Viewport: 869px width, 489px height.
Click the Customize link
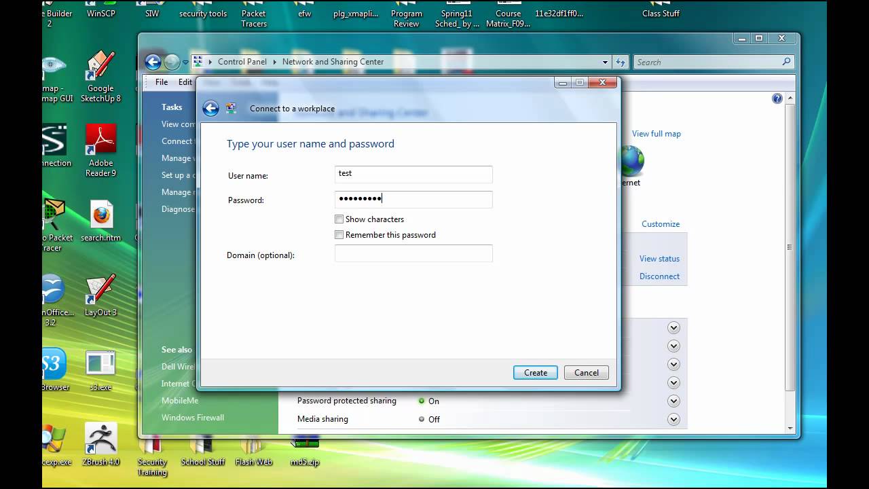661,224
